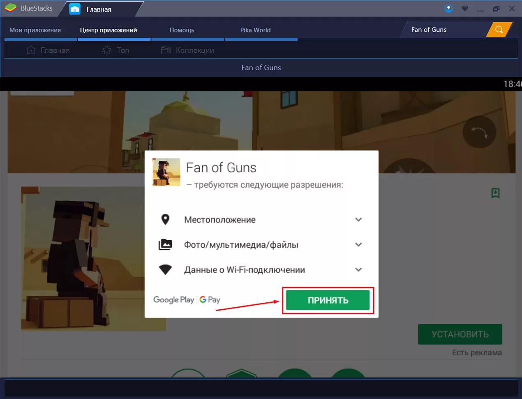Open the Помощь tab
Viewport: 522px width, 399px height.
182,30
